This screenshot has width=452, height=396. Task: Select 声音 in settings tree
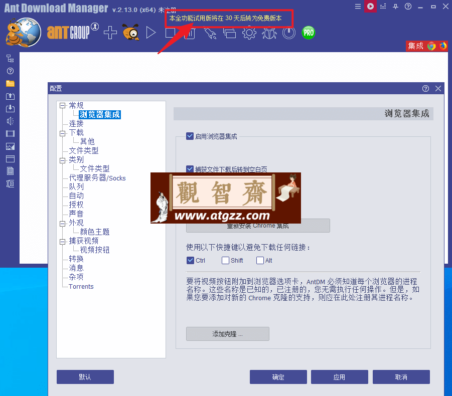(x=76, y=214)
